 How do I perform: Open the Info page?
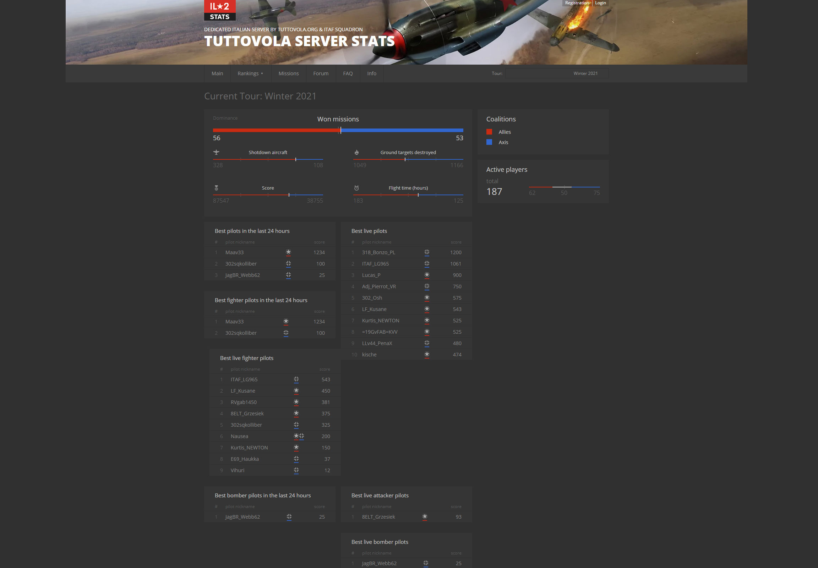pyautogui.click(x=372, y=73)
